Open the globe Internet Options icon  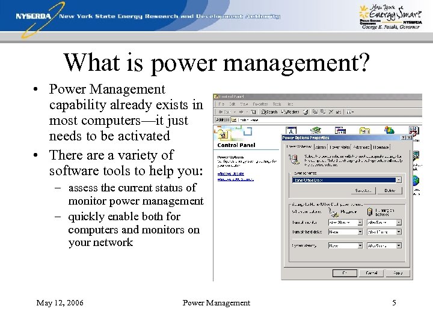pos(416,181)
